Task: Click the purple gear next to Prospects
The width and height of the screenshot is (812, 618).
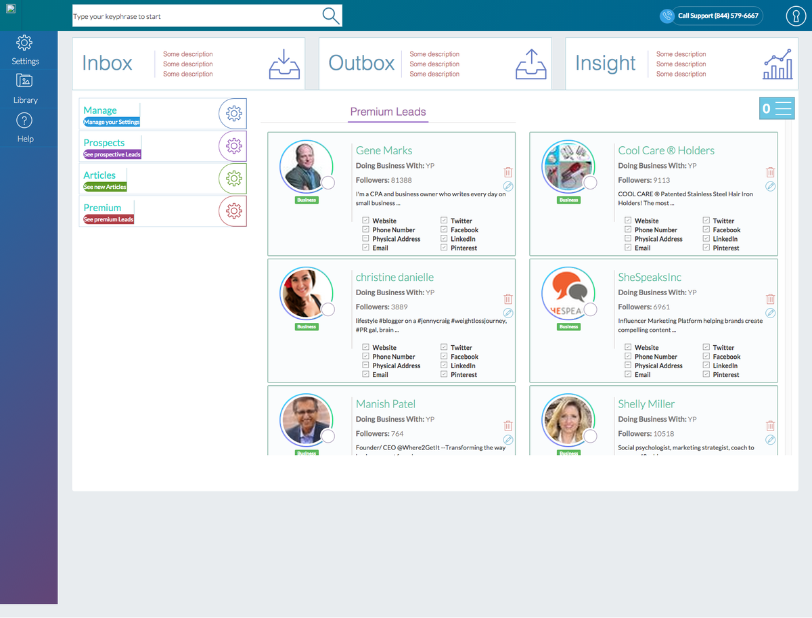Action: click(x=234, y=146)
